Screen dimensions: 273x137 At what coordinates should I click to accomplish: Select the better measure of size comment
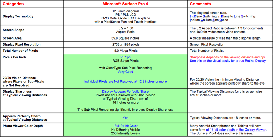tap(226, 38)
